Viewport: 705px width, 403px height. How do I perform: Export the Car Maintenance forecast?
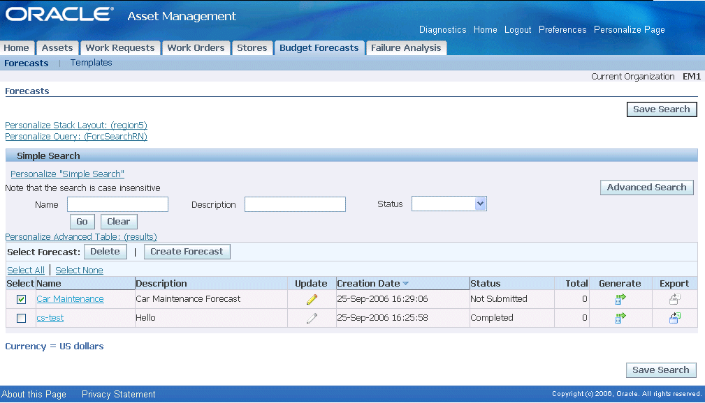(x=674, y=299)
